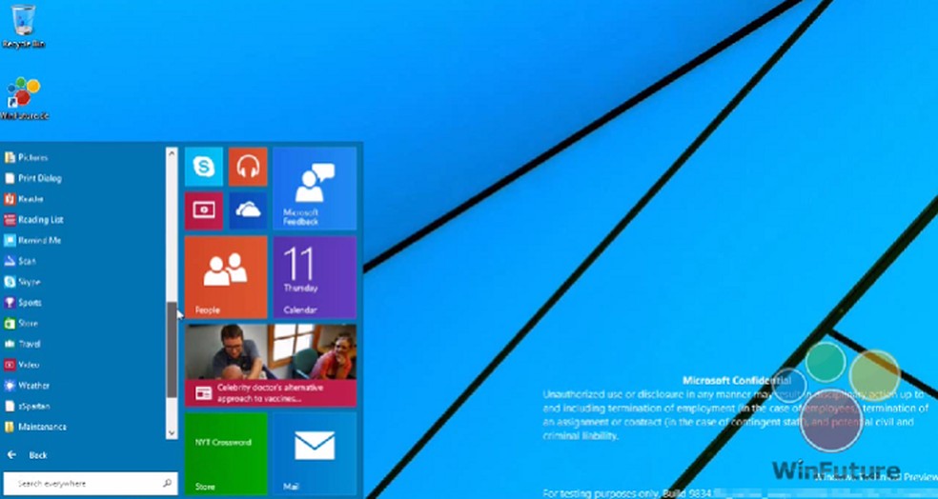
Task: Launch Travel from the apps list
Action: click(23, 344)
